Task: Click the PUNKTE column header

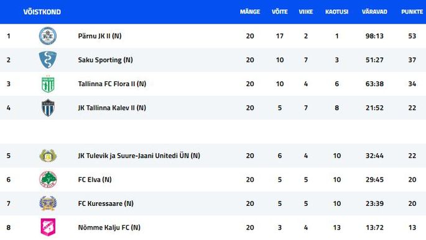Action: 412,12
